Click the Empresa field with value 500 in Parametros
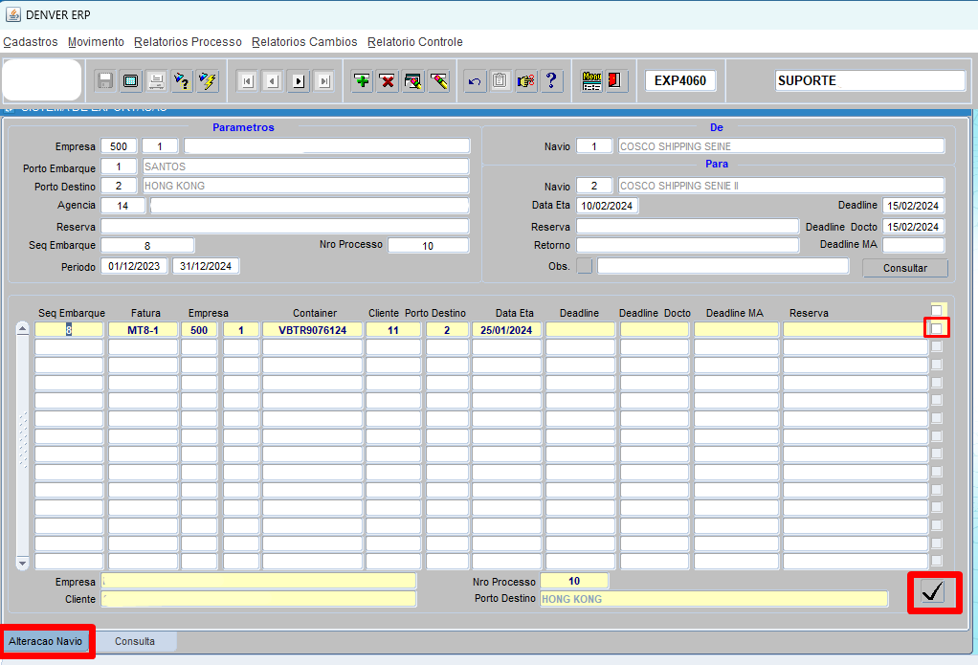Image resolution: width=978 pixels, height=665 pixels. click(119, 146)
